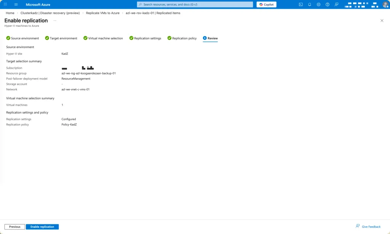Open the Azure portal hamburger menu
Viewport: 390px width, 234px height.
pos(16,5)
